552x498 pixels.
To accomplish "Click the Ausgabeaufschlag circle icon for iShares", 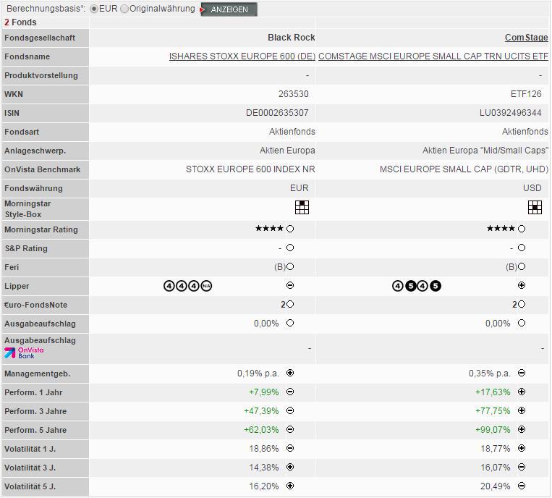I will pyautogui.click(x=290, y=323).
